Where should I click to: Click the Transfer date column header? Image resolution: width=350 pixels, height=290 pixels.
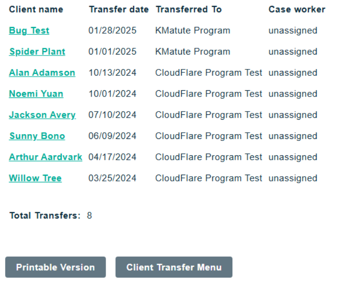[119, 9]
